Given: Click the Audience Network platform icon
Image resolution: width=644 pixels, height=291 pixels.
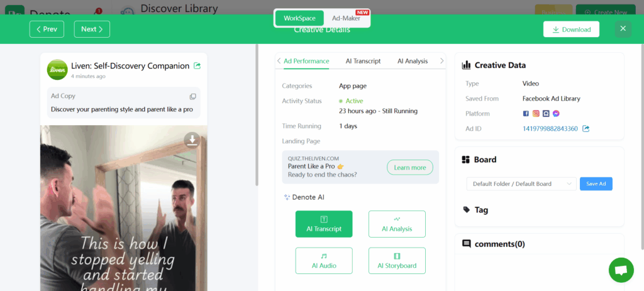Looking at the screenshot, I should (546, 114).
